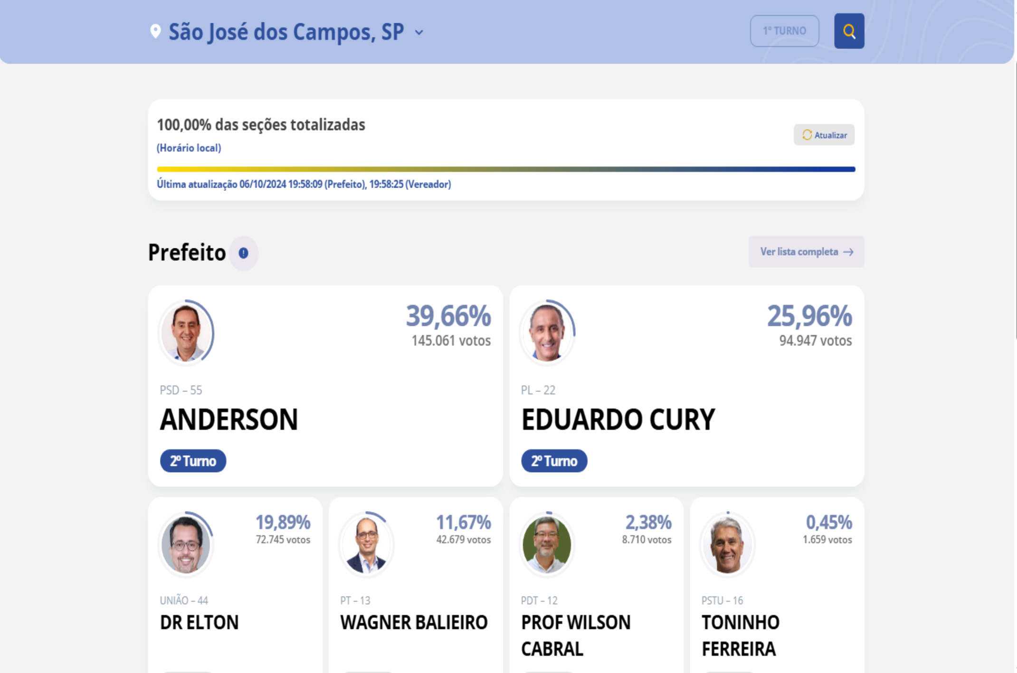
Task: Open the Prefeito info icon
Action: coord(244,253)
